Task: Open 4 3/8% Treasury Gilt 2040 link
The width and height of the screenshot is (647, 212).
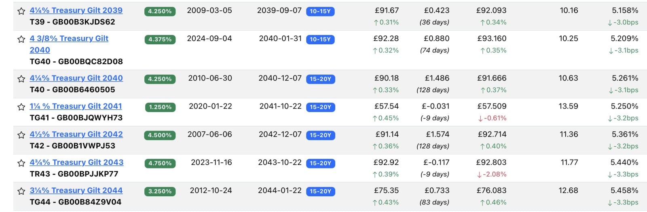Action: coord(69,39)
